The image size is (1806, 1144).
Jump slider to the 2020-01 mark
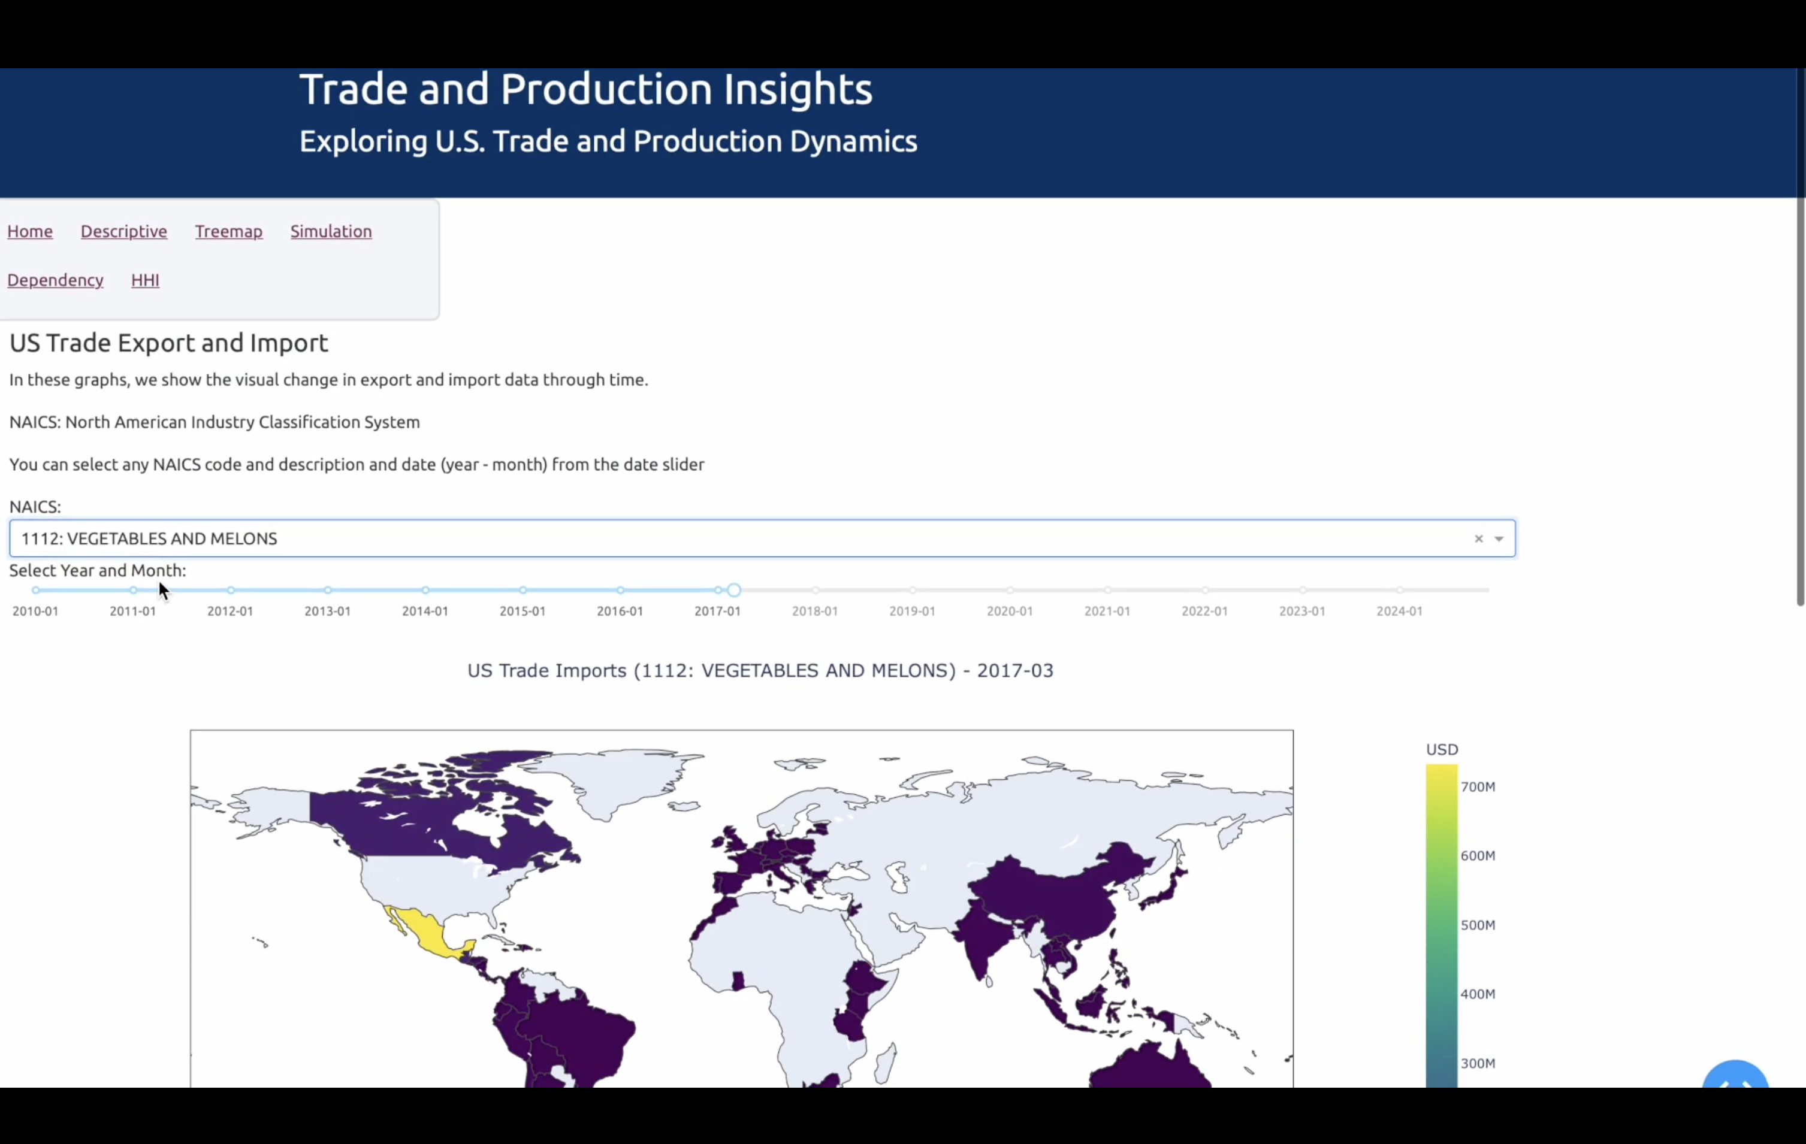(1010, 590)
